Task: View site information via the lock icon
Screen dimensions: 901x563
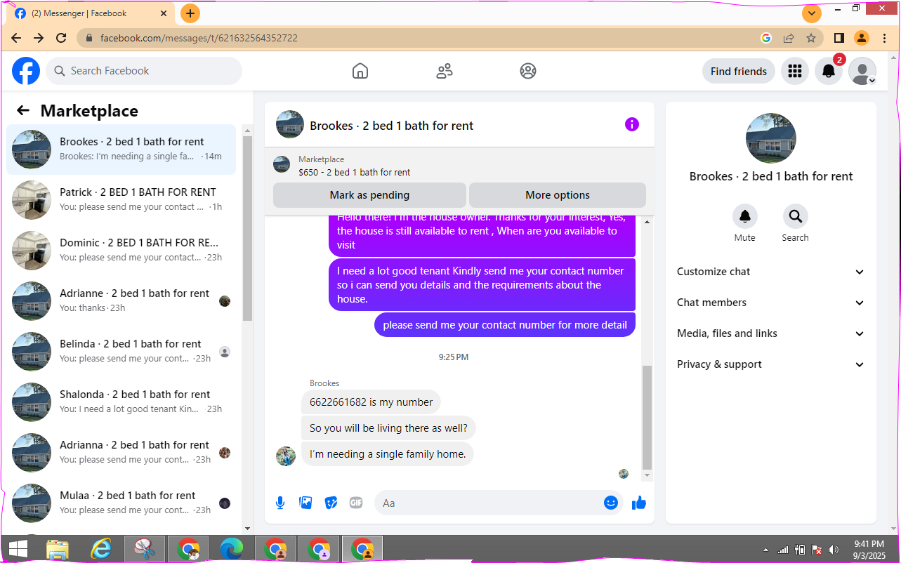Action: (x=89, y=38)
